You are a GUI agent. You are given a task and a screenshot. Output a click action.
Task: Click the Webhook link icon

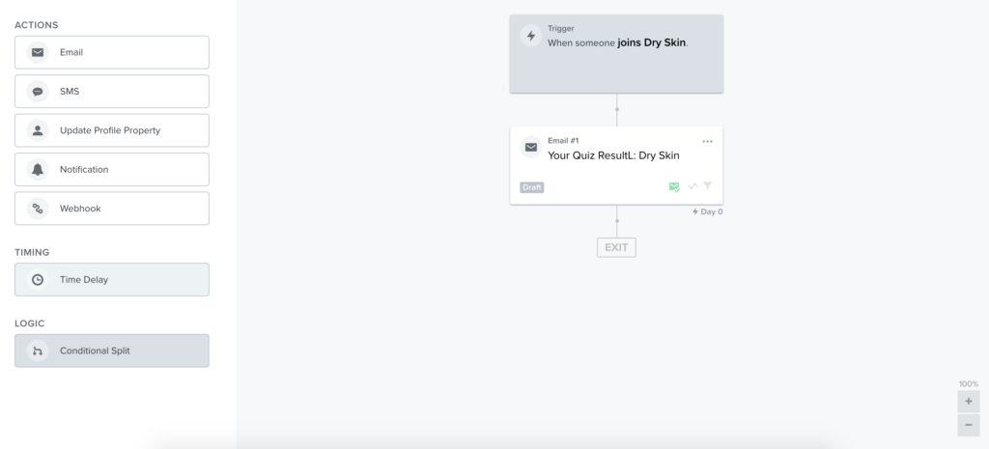click(38, 209)
